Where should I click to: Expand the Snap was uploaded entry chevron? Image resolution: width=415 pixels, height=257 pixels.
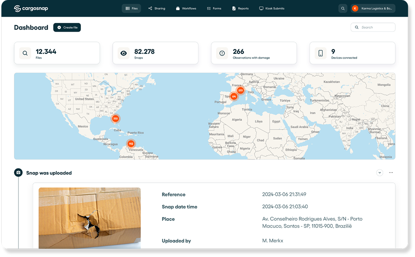click(x=380, y=172)
